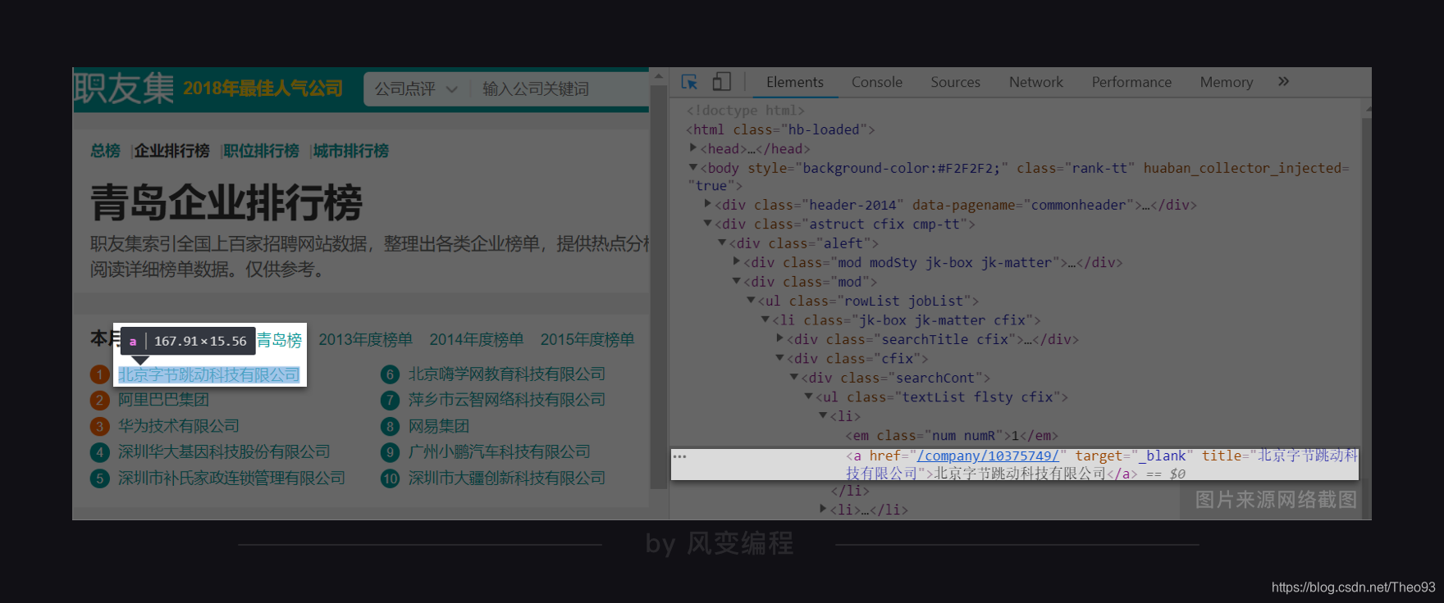Select the em class num numR line

pyautogui.click(x=952, y=435)
